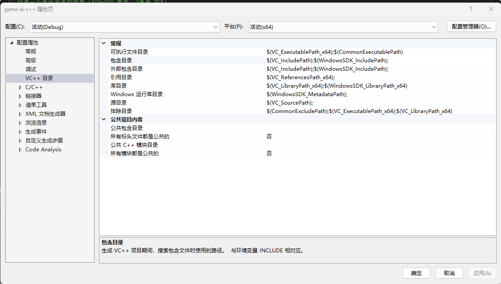Select 高级 in the property tree

click(x=31, y=61)
